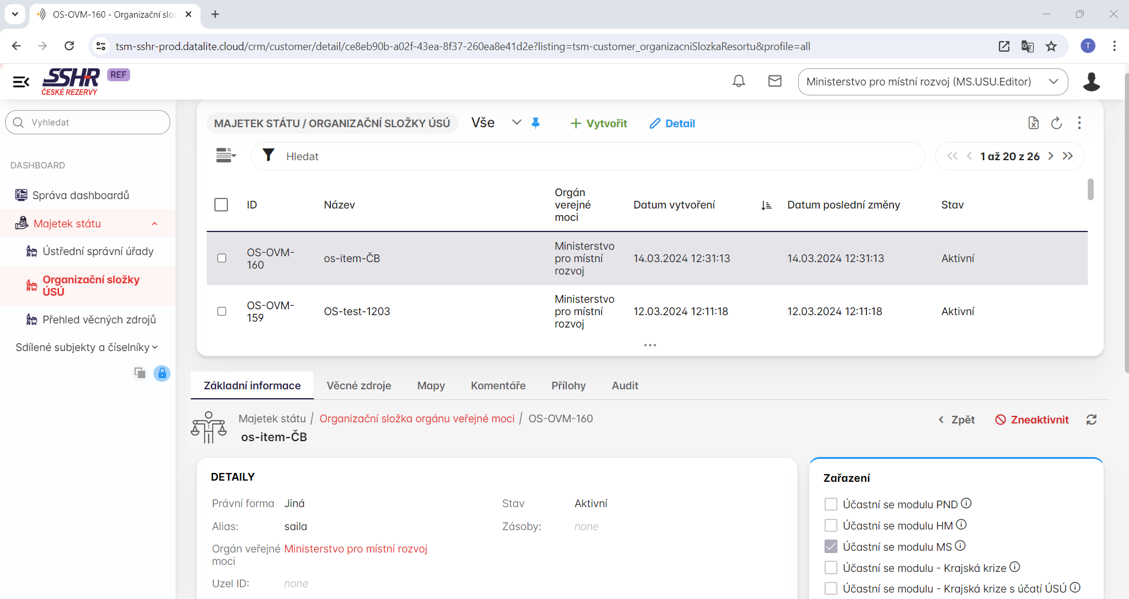Select the OS-OVM-159 row checkbox
Image resolution: width=1129 pixels, height=599 pixels.
click(221, 311)
